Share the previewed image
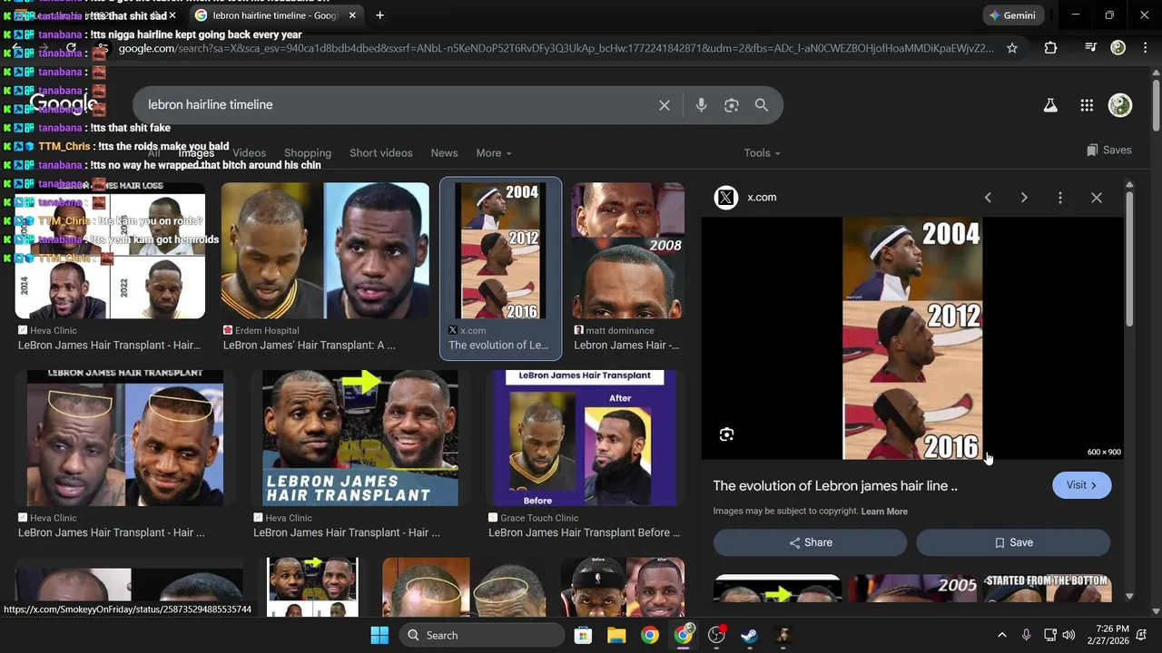1162x653 pixels. [x=810, y=542]
